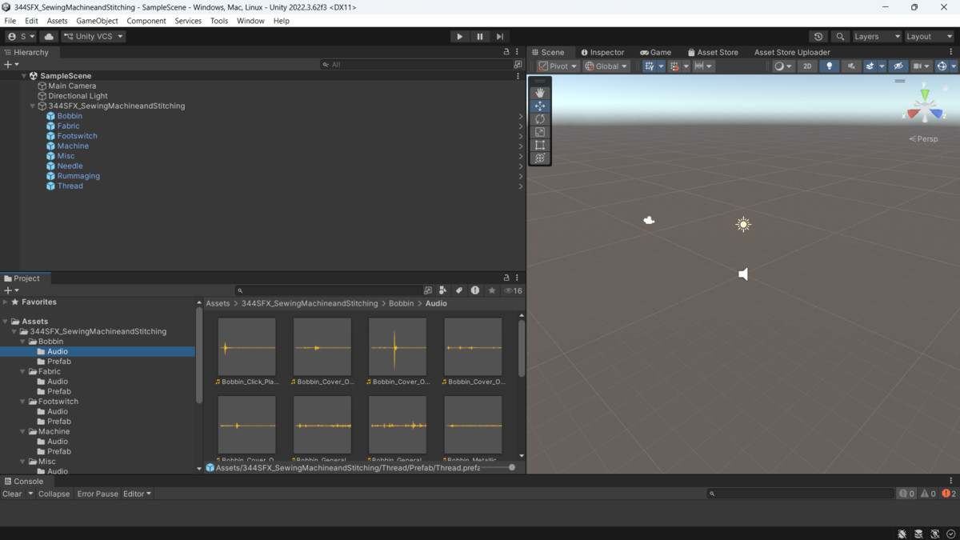Click the Project favorites star icon
Image resolution: width=960 pixels, height=540 pixels.
click(x=492, y=290)
